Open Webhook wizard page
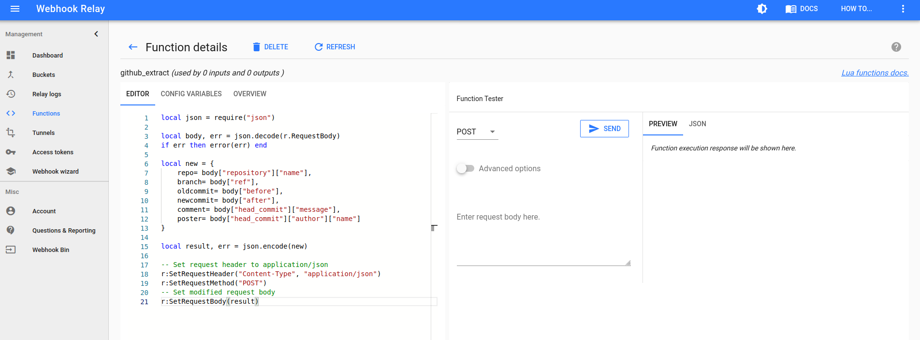This screenshot has width=920, height=340. click(x=56, y=171)
